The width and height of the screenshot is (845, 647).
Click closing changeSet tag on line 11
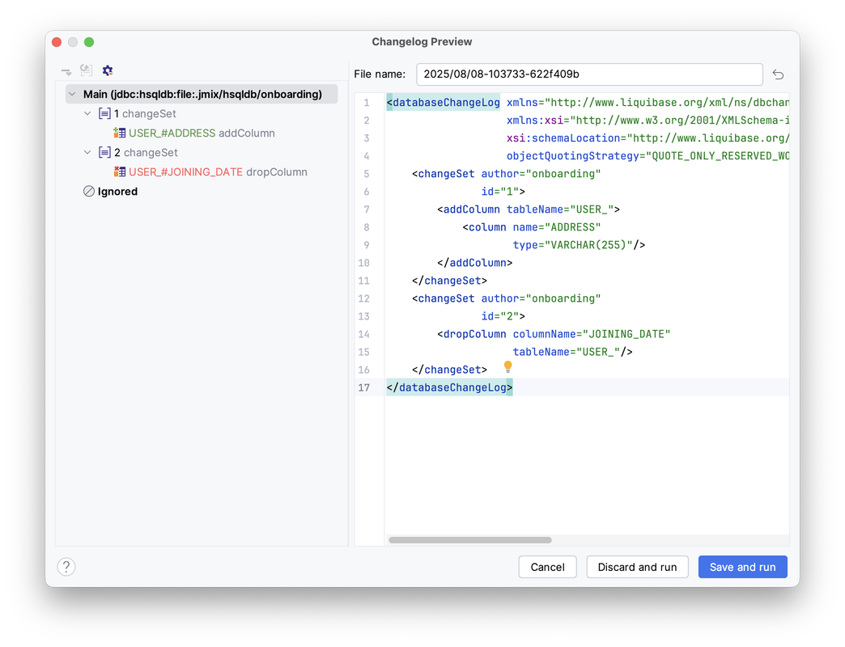pyautogui.click(x=449, y=281)
